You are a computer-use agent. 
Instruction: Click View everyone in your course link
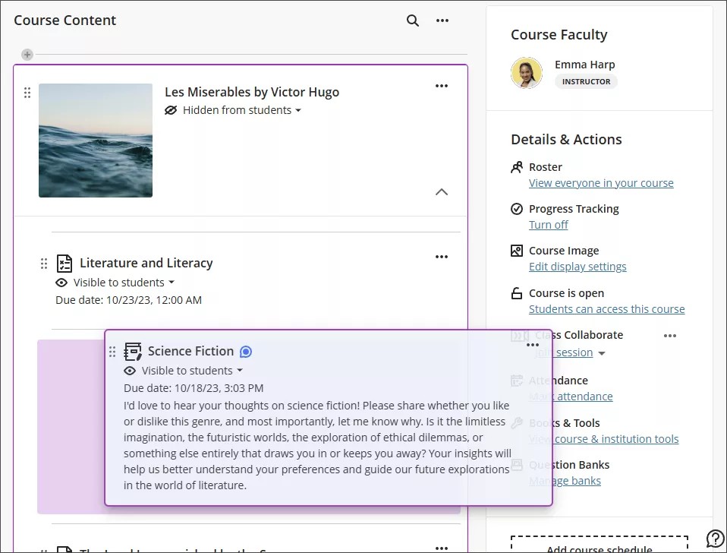pos(600,183)
